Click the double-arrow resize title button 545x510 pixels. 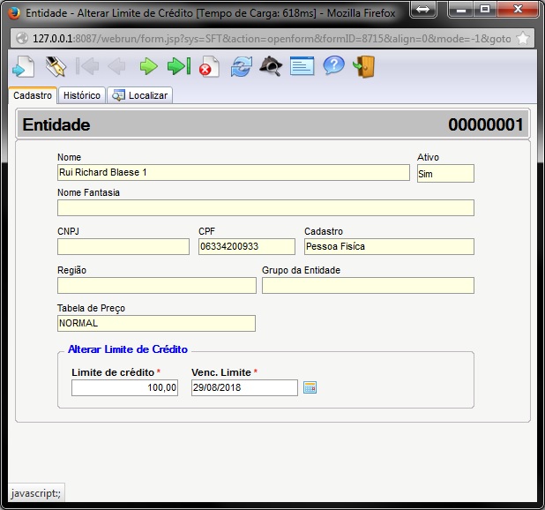click(x=423, y=9)
